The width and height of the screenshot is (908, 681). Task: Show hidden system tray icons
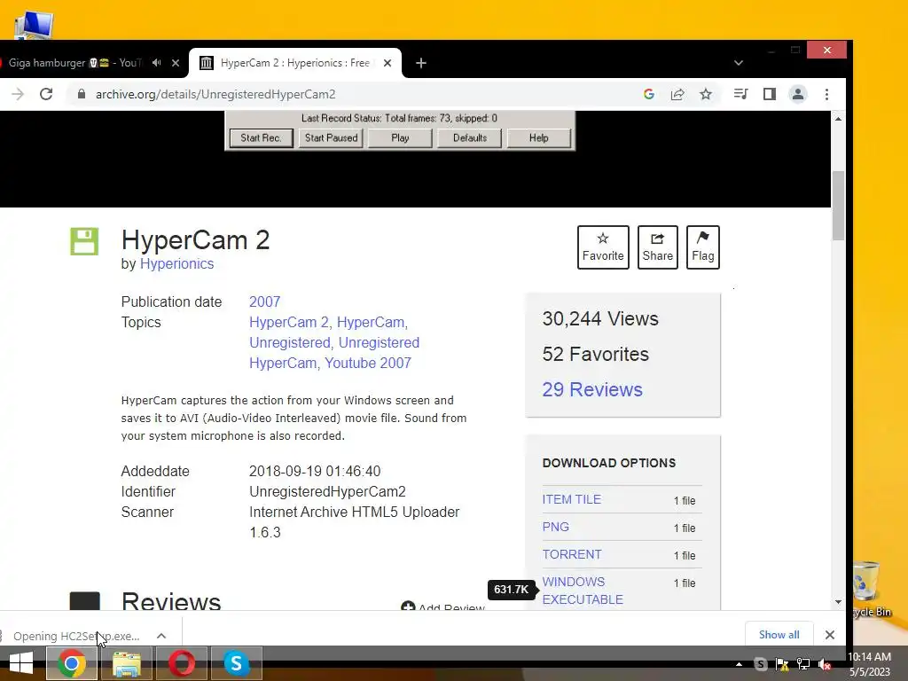739,664
